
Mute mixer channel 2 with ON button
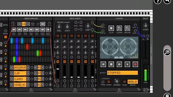(65, 62)
